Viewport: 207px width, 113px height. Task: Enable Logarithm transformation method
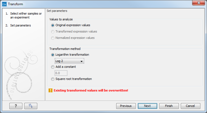pyautogui.click(x=53, y=55)
